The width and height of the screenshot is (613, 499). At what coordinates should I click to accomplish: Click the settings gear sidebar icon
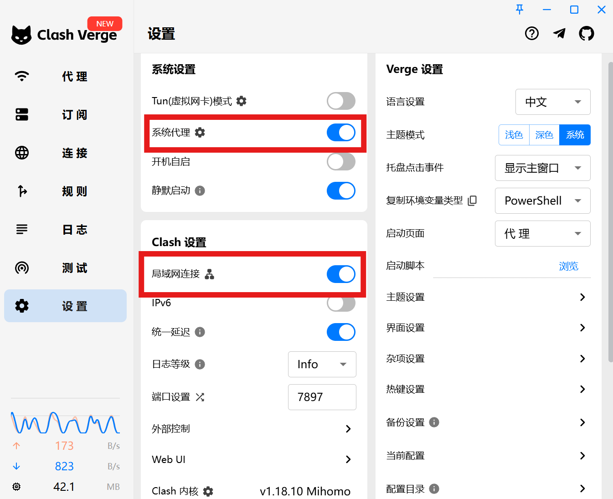coord(22,306)
